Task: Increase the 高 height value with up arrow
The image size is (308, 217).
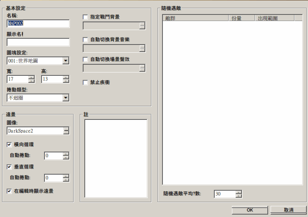Action: click(x=66, y=77)
